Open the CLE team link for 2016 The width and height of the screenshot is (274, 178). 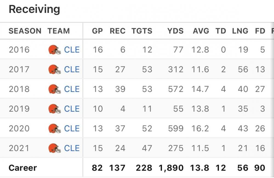coord(72,50)
